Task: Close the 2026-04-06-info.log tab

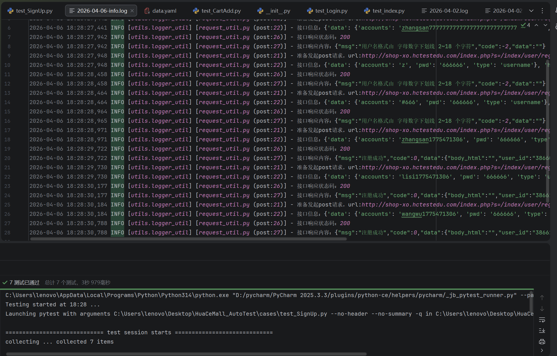Action: pos(132,11)
